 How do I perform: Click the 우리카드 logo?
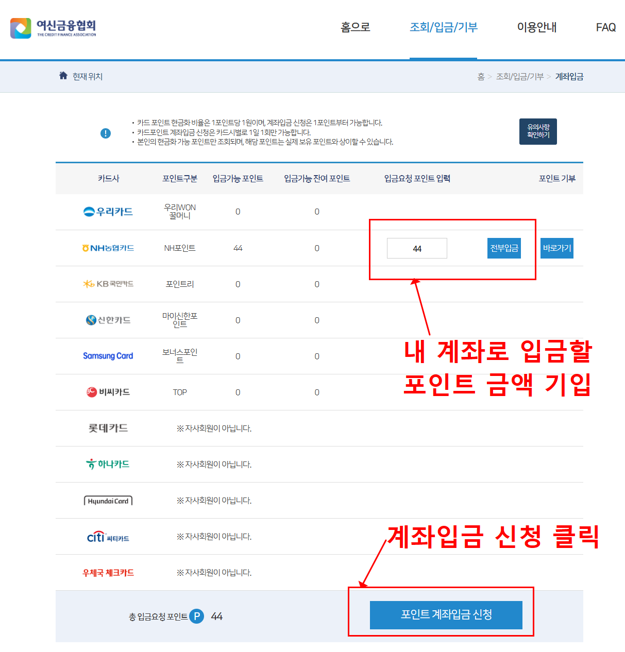[x=108, y=212]
